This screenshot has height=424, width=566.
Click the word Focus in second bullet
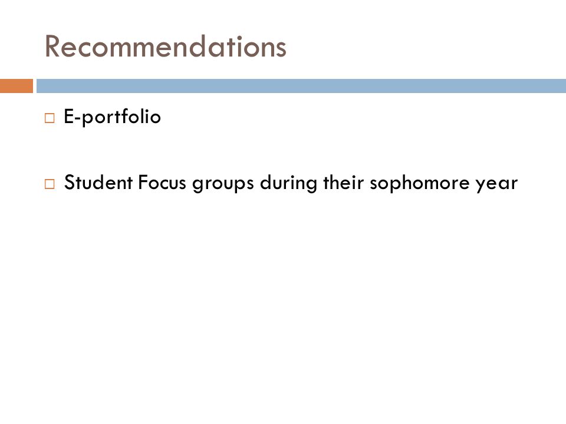pos(162,183)
